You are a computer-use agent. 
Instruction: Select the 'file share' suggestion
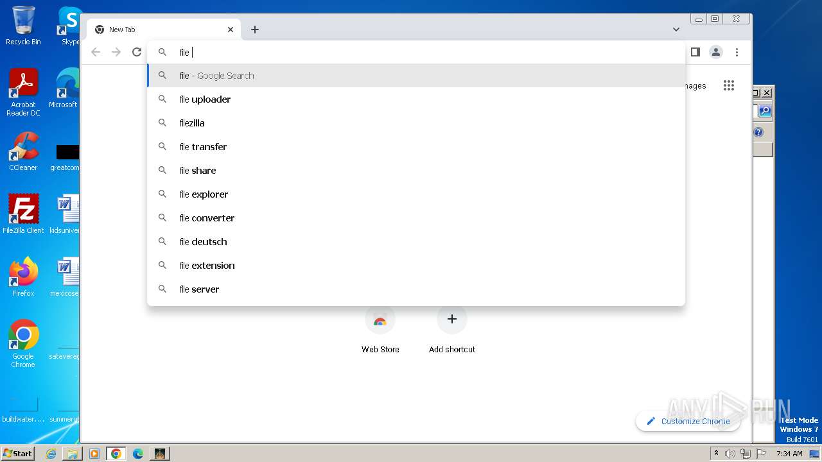point(416,171)
